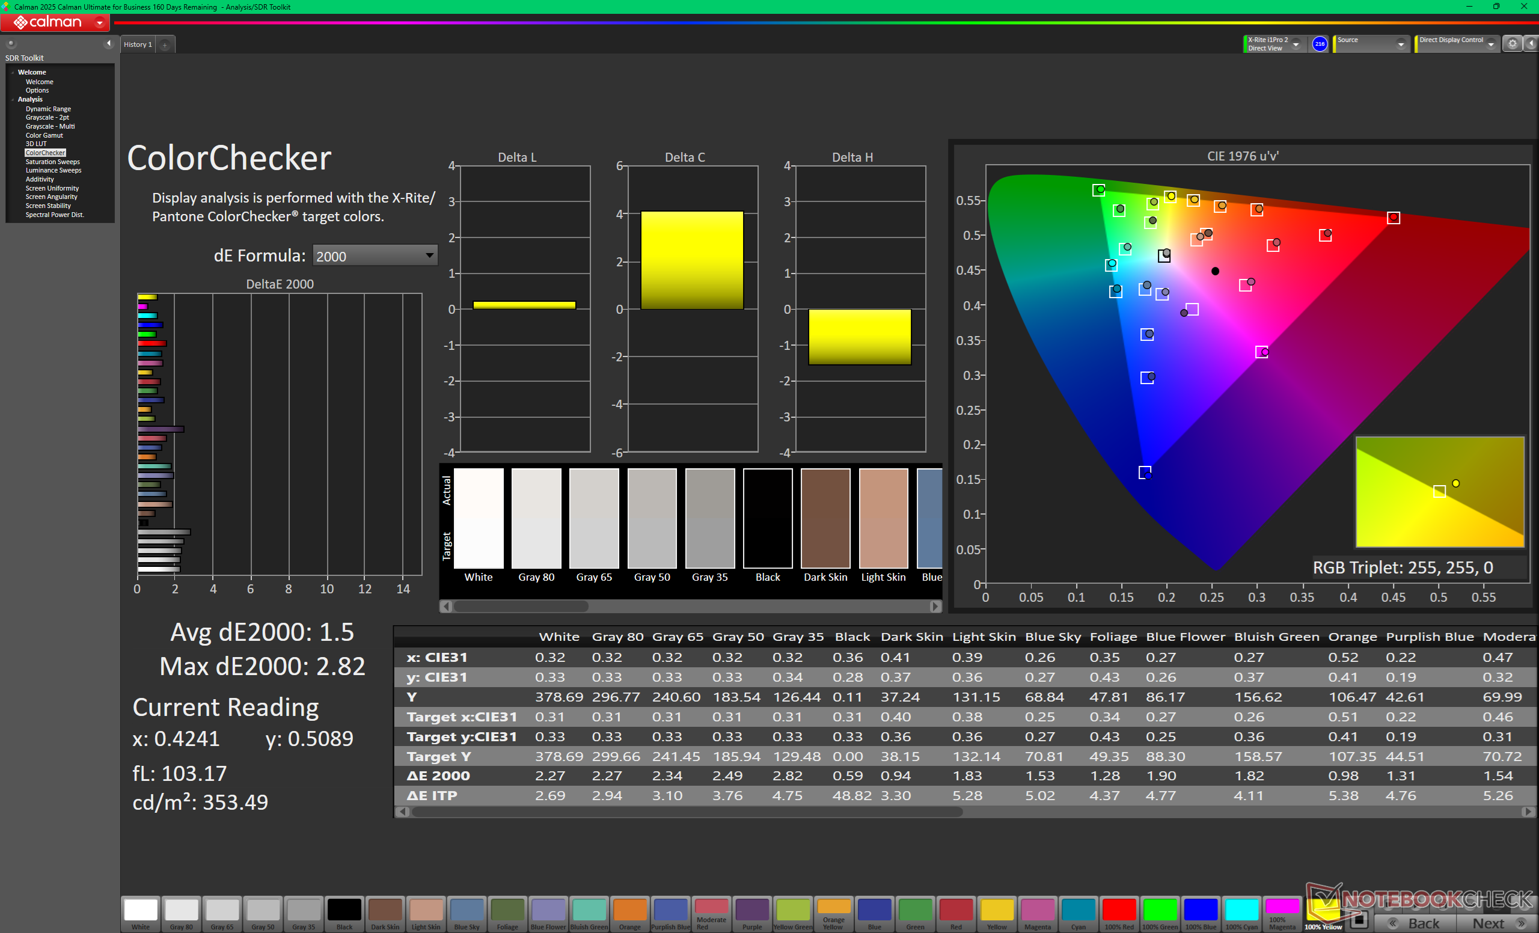
Task: Open the dE Formula dropdown
Action: pyautogui.click(x=374, y=255)
